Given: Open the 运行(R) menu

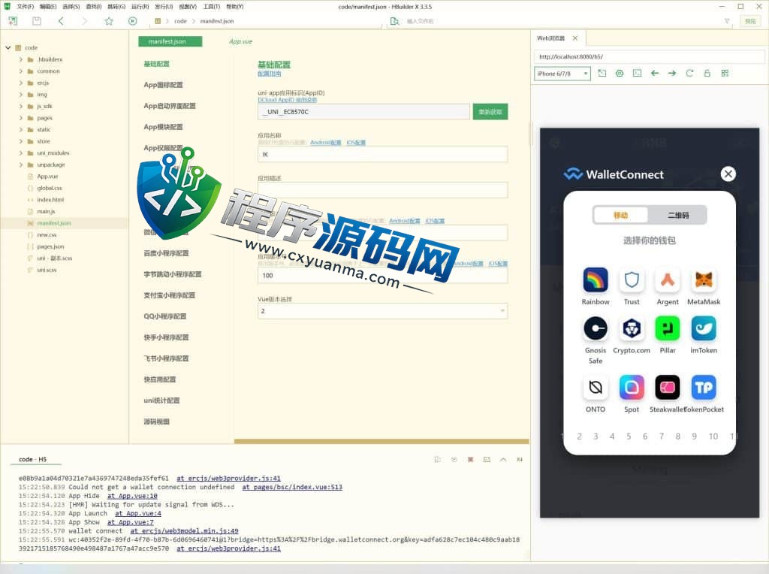Looking at the screenshot, I should pos(140,6).
